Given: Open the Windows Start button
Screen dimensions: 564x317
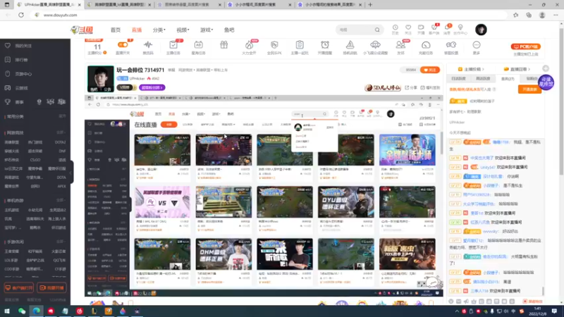Looking at the screenshot, I should tap(7, 311).
